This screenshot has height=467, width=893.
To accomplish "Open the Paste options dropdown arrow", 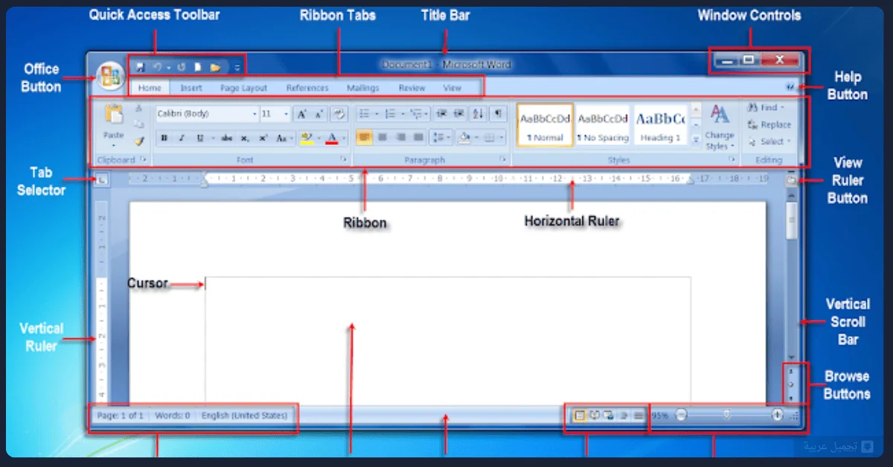I will click(114, 145).
